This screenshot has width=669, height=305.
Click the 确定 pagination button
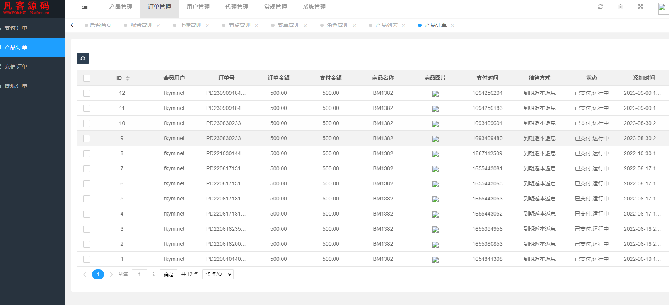(x=168, y=274)
